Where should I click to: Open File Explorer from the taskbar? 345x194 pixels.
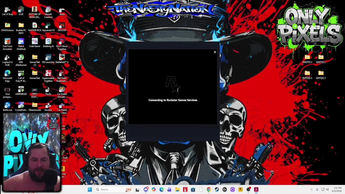(177, 189)
